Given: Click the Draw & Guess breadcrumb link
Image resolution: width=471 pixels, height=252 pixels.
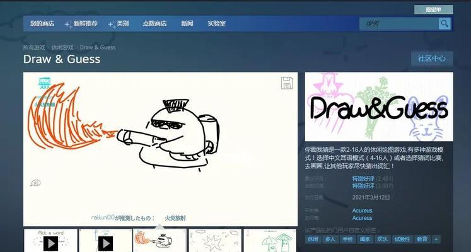Looking at the screenshot, I should [98, 47].
